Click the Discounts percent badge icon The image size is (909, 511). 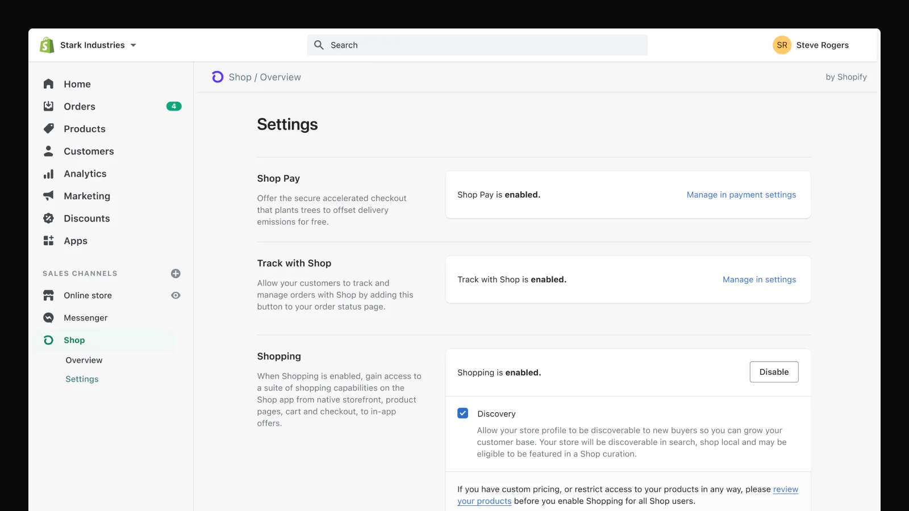click(x=48, y=218)
